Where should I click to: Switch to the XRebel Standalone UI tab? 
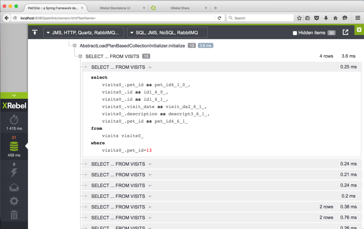click(113, 7)
